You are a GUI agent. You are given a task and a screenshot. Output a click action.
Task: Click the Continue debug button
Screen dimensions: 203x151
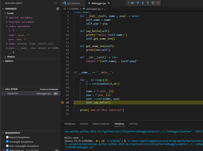pos(133,3)
